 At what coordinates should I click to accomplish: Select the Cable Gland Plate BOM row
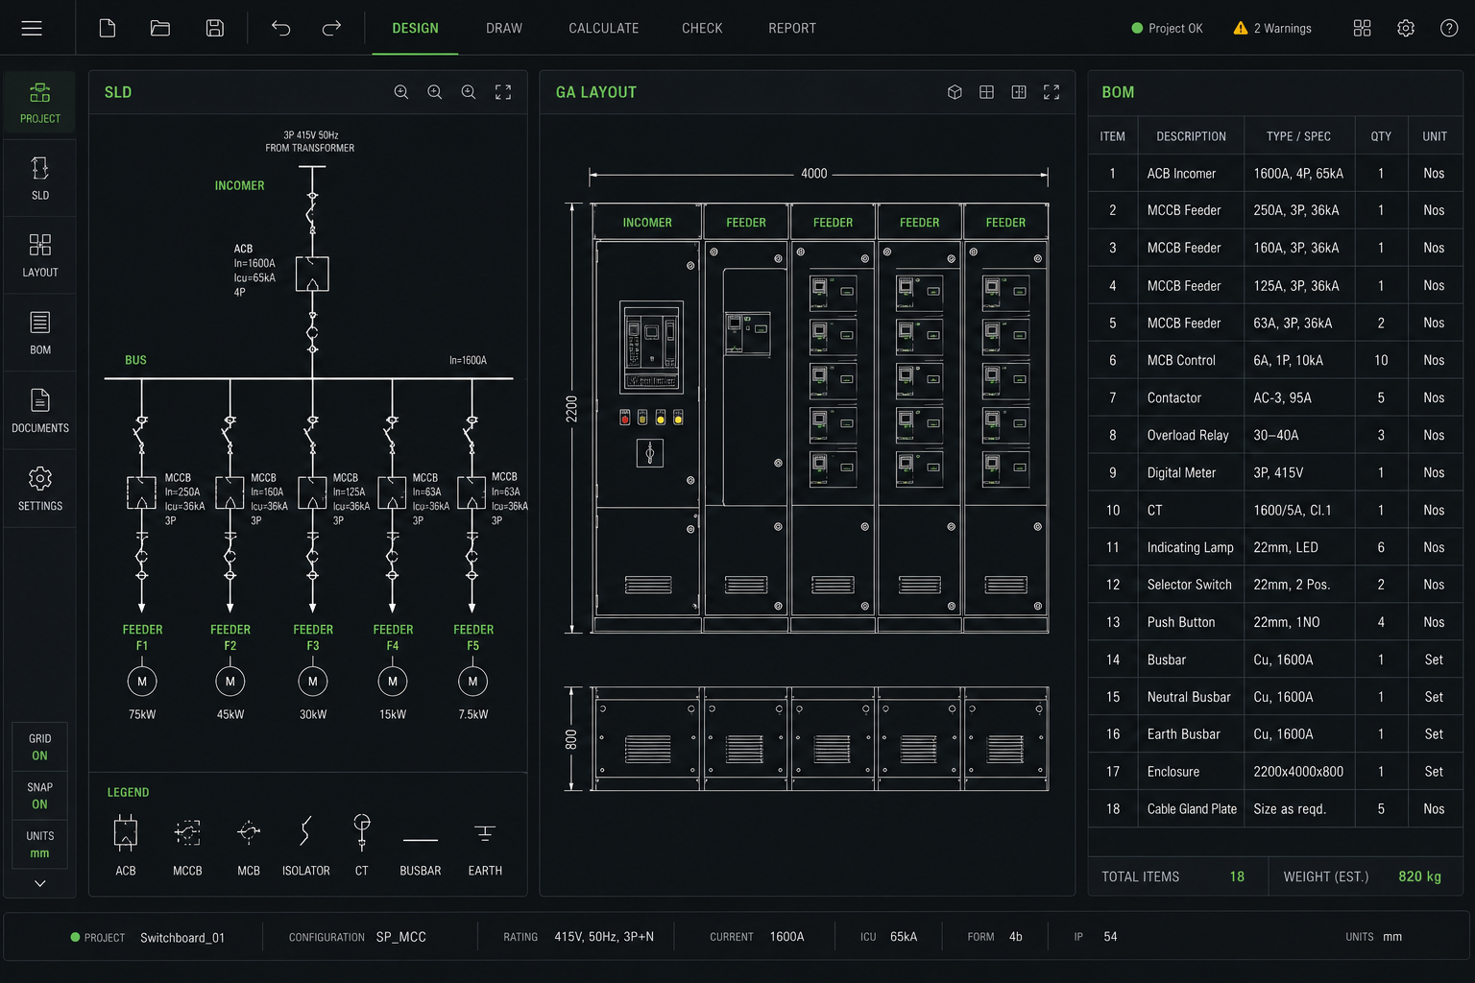pyautogui.click(x=1275, y=809)
